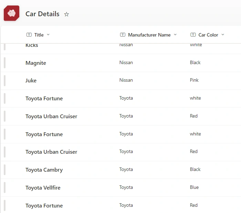Click text type icon beside Car Color
The image size is (241, 213).
pos(193,34)
